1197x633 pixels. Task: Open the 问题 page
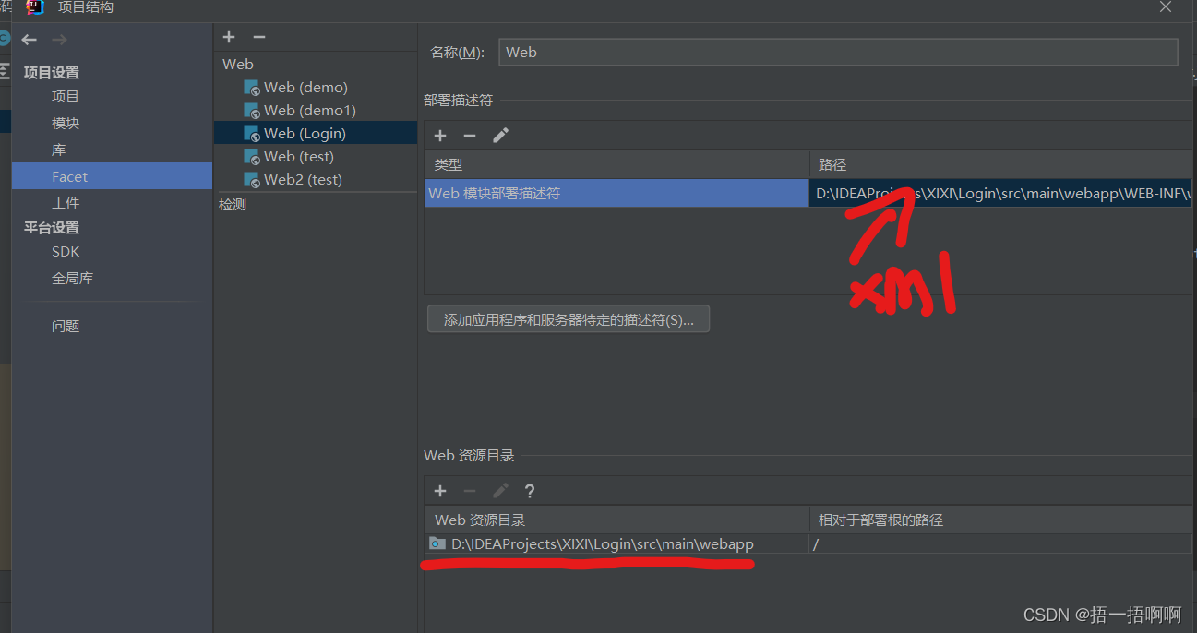(66, 326)
